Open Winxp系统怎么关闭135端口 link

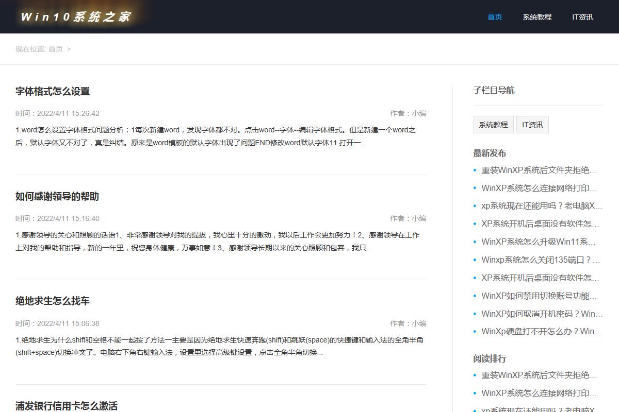pos(541,260)
